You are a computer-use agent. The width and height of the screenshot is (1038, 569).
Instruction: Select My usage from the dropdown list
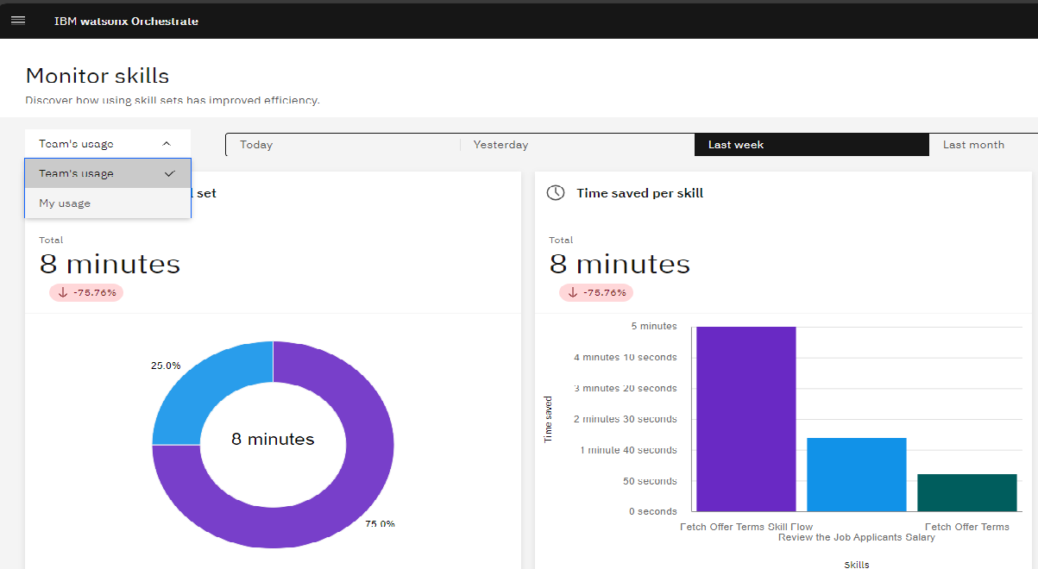tap(65, 203)
